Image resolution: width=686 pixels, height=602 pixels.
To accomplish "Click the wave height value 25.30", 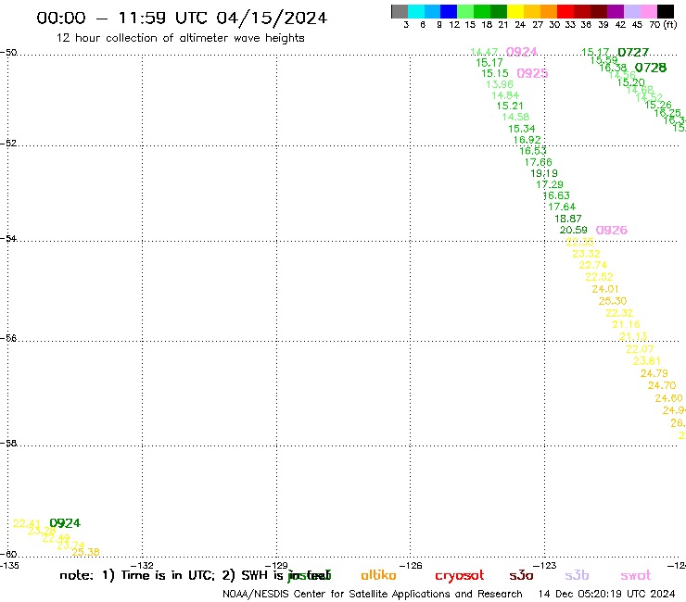I will click(613, 301).
